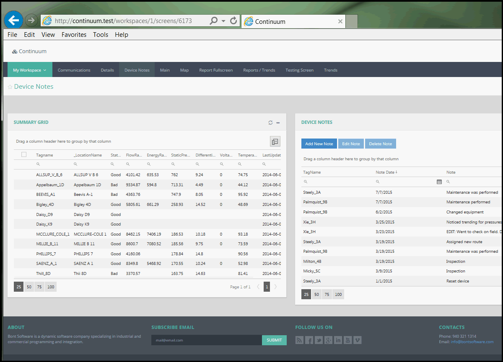The image size is (503, 362).
Task: Expand the My Workspace dropdown
Action: (x=30, y=70)
